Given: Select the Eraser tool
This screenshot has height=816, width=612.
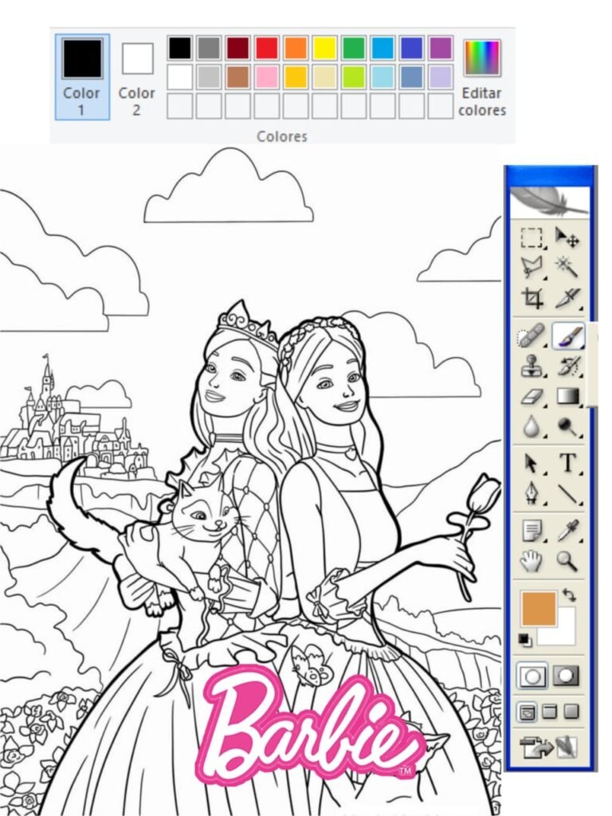Looking at the screenshot, I should [x=532, y=397].
